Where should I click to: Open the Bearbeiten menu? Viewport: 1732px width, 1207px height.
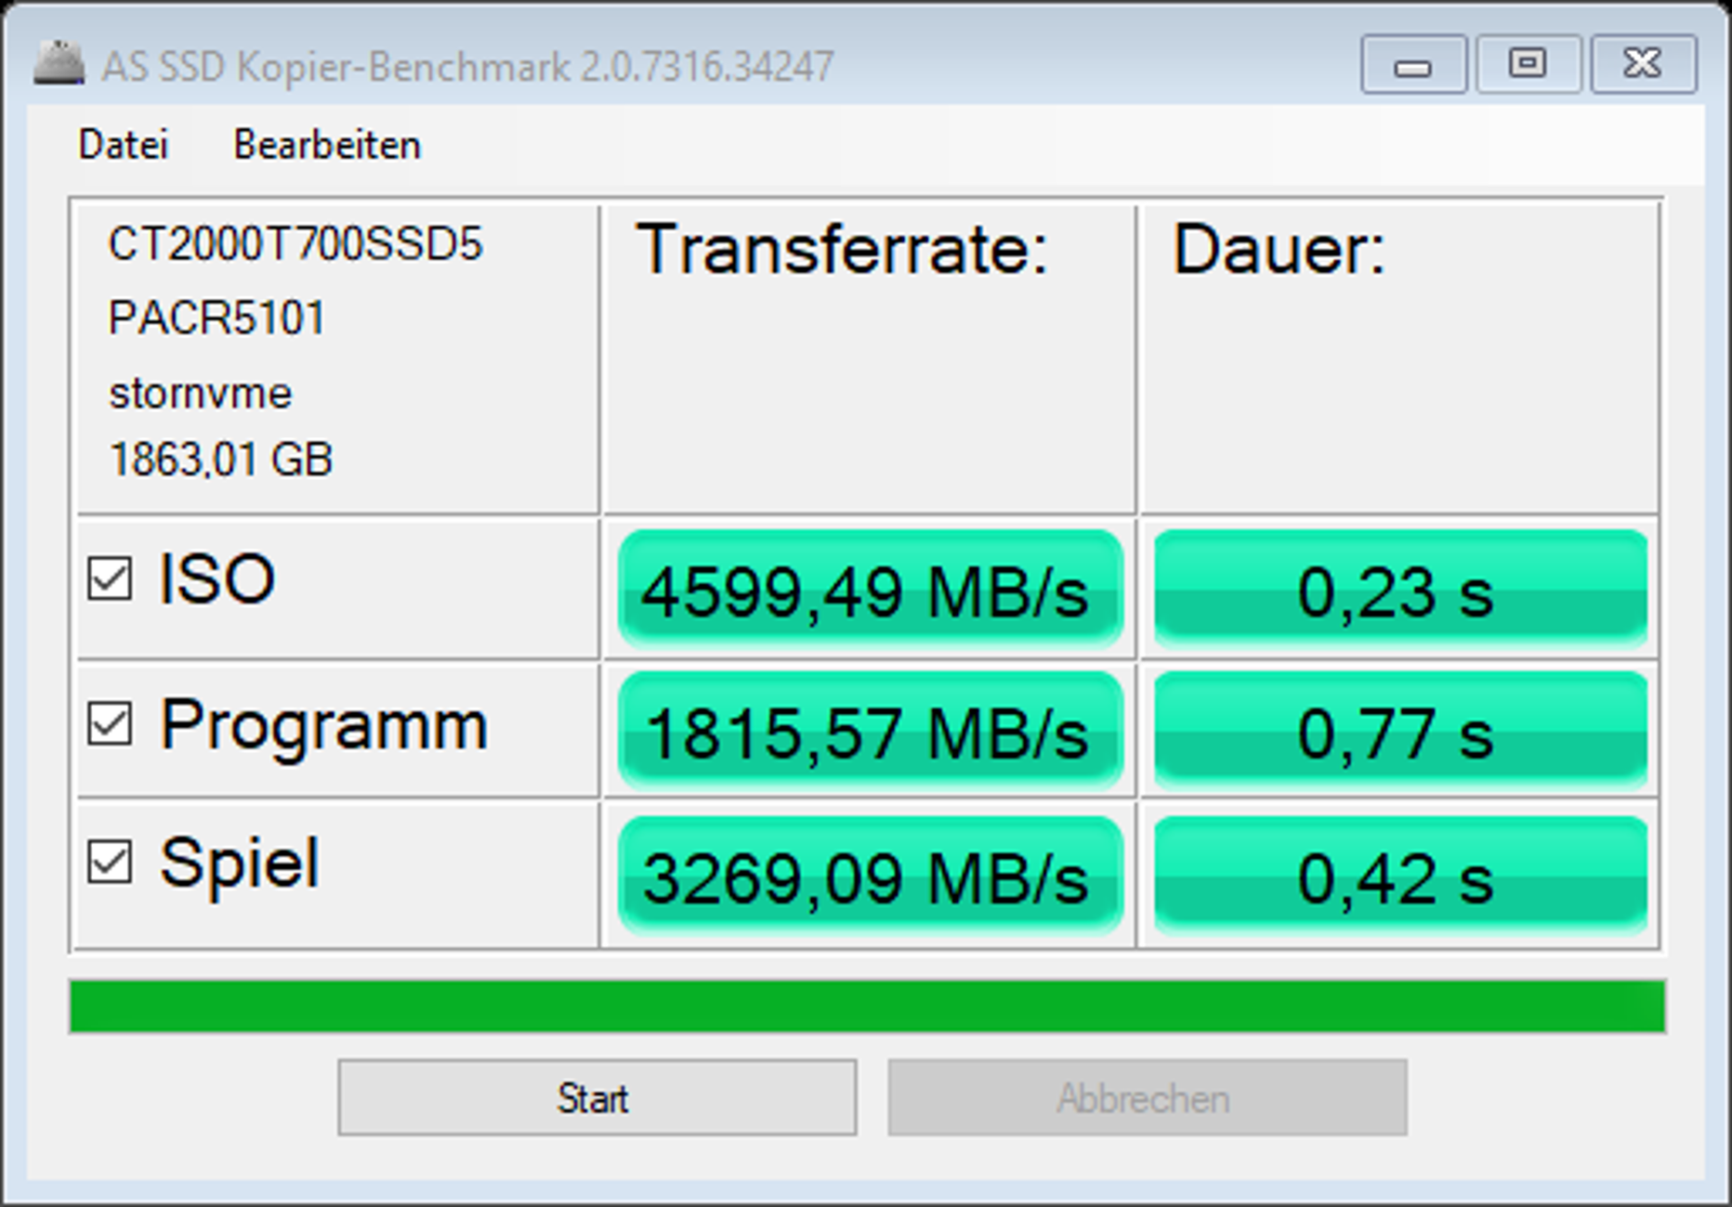click(x=327, y=144)
